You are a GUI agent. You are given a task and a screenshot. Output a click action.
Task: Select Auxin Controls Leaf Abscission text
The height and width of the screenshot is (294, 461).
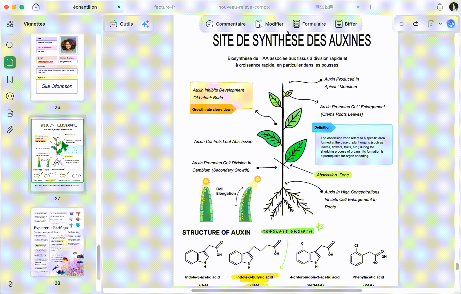tap(223, 141)
